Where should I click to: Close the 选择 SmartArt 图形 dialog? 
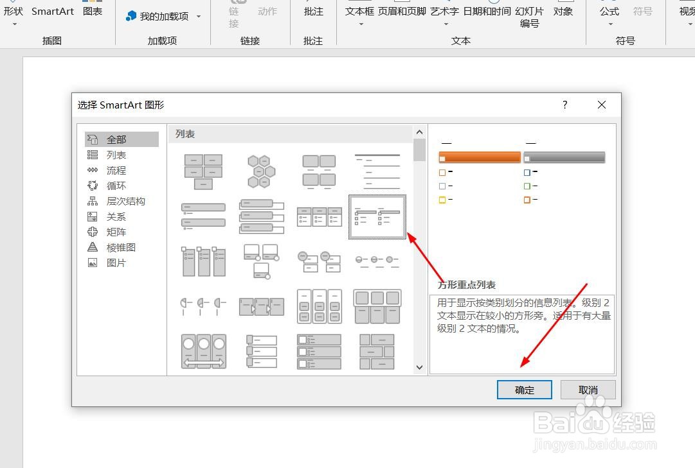602,105
